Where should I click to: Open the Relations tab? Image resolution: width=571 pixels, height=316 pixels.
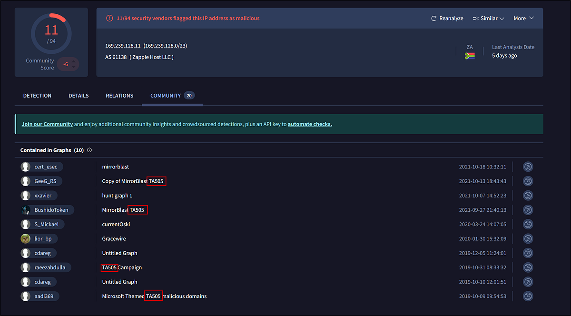coord(119,96)
